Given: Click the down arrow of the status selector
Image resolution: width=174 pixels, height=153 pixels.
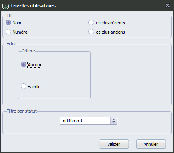Looking at the screenshot, I should [114, 122].
